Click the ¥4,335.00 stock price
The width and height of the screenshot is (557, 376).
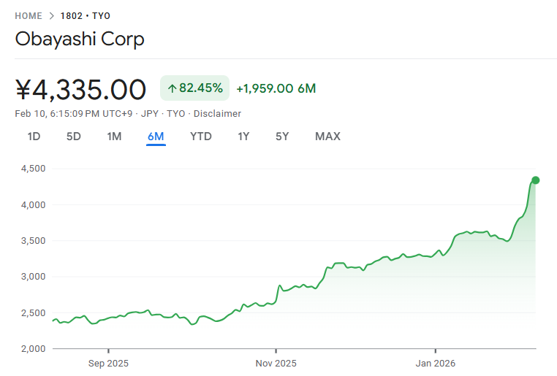(x=80, y=90)
